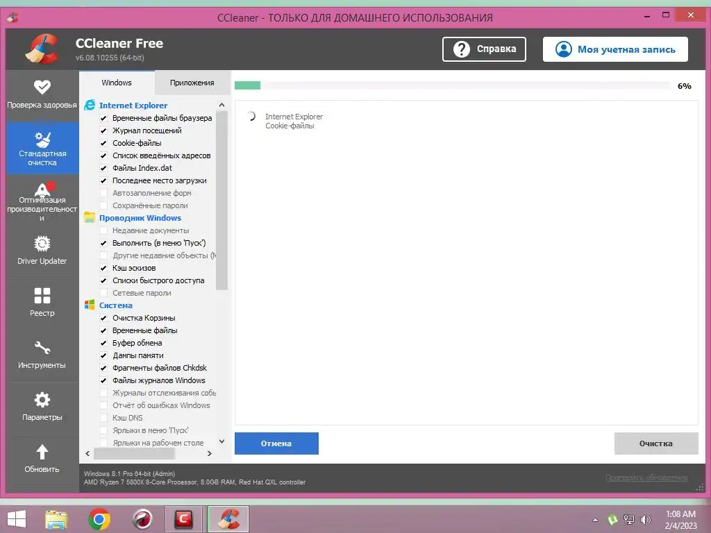Click the question mark icon on Справка
The image size is (711, 533).
(462, 49)
